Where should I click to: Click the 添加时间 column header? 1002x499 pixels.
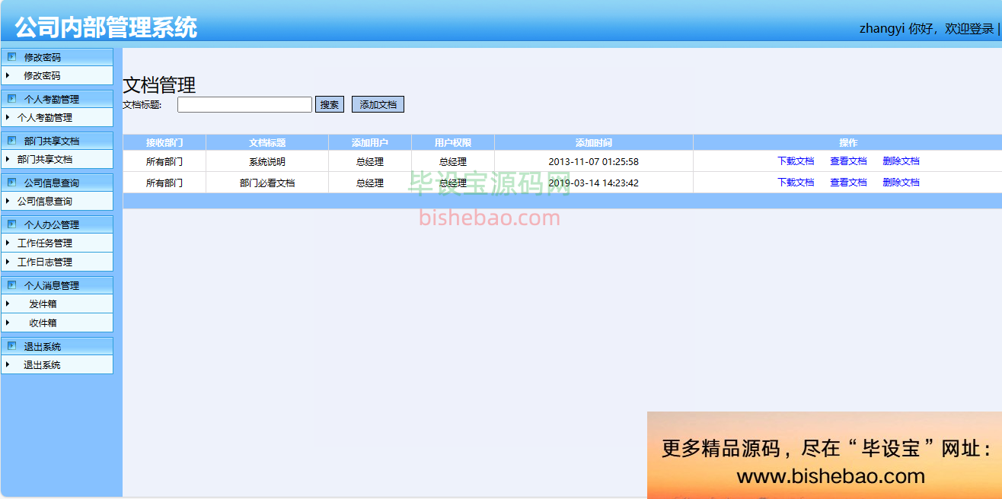pyautogui.click(x=594, y=143)
